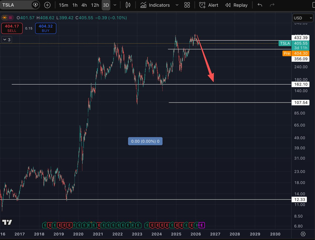
Task: Expand the collapsed legend showing 3
Action: pos(7,40)
